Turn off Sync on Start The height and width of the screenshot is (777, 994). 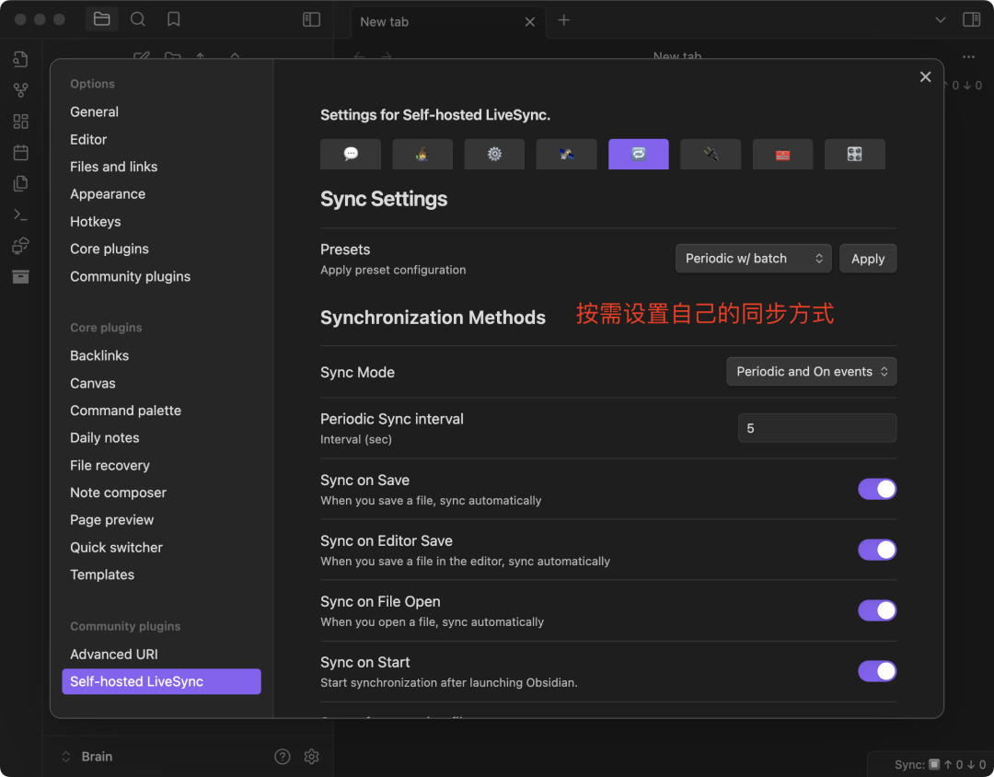click(x=877, y=671)
